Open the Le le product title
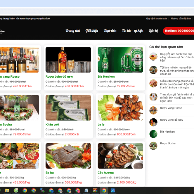 tap(101, 125)
